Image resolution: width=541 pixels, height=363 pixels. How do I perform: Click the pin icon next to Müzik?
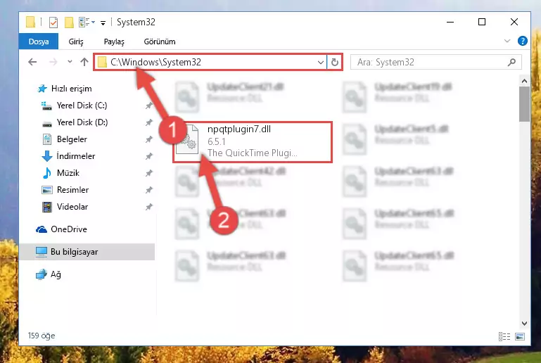tap(148, 173)
